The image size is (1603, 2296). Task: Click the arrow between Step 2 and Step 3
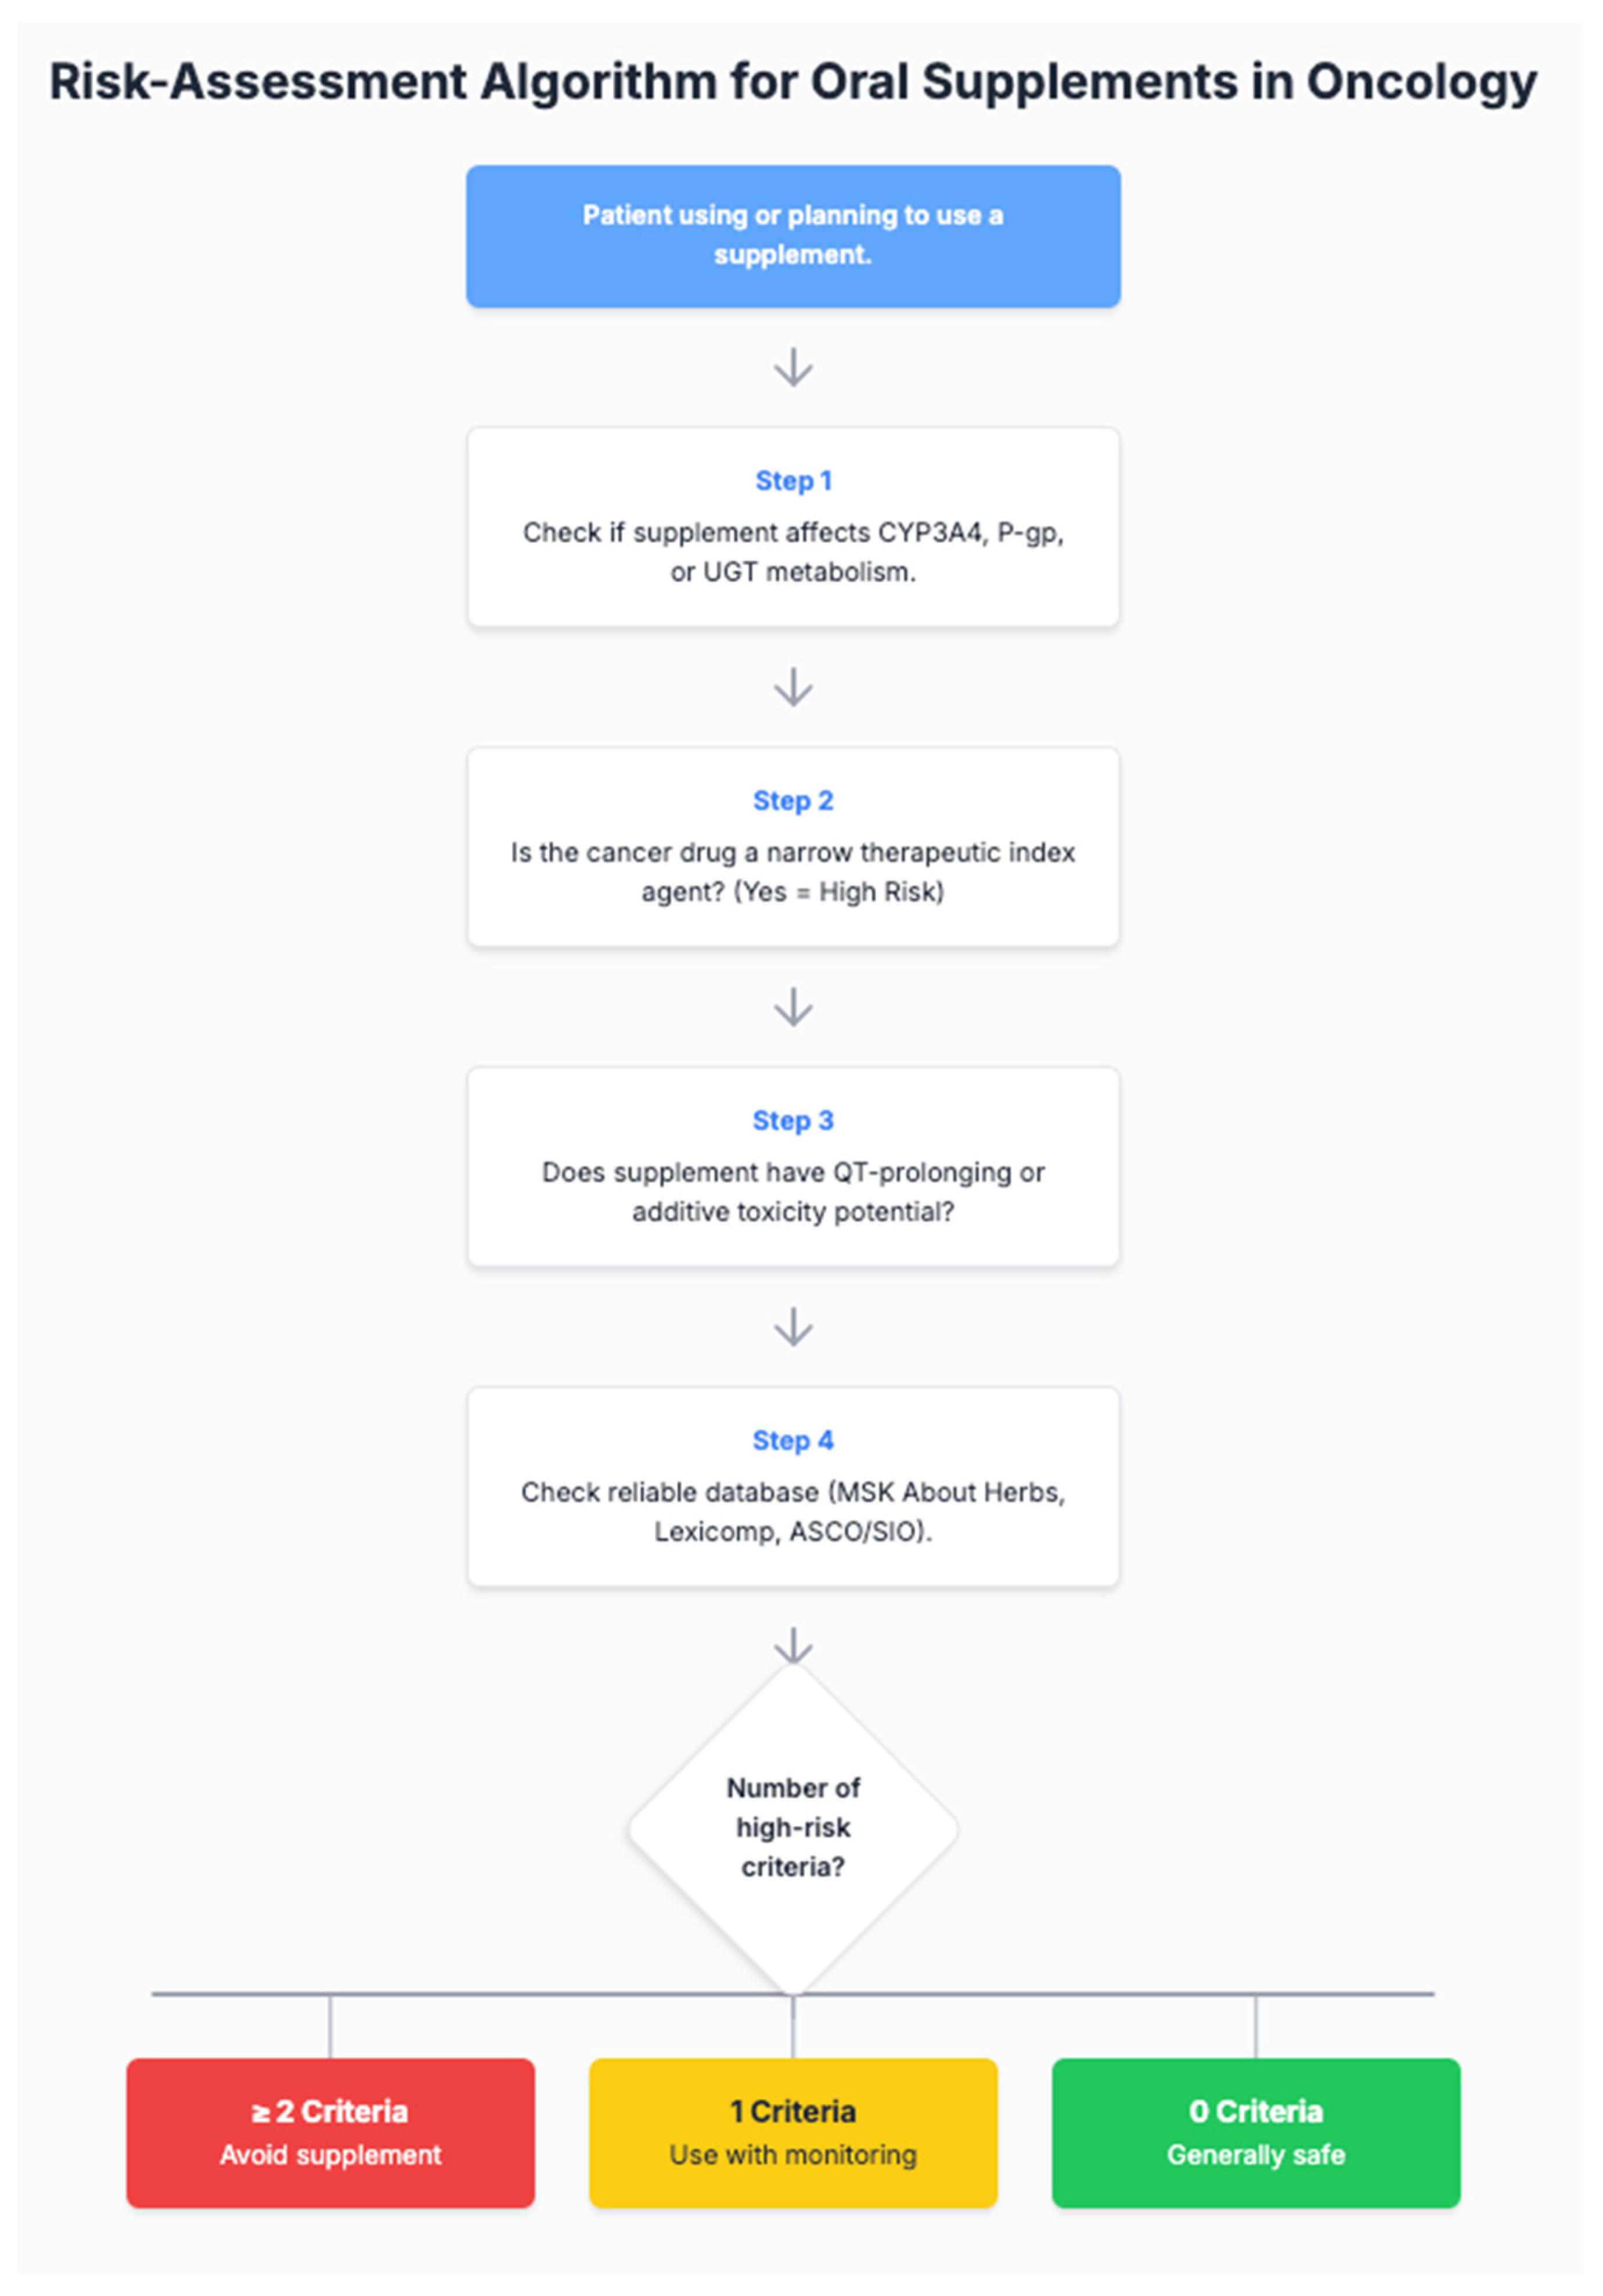coord(793,1007)
